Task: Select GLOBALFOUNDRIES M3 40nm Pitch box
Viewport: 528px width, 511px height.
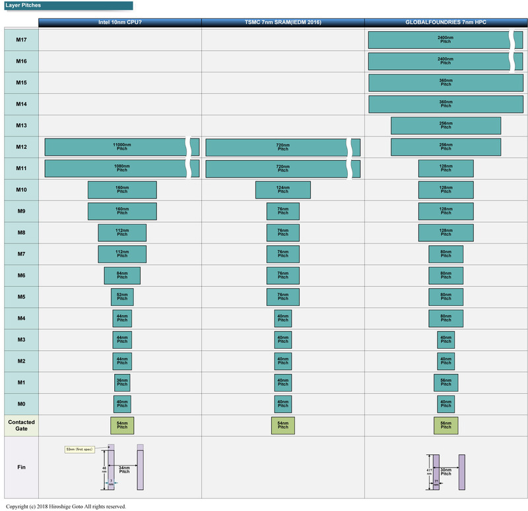Action: 446,340
